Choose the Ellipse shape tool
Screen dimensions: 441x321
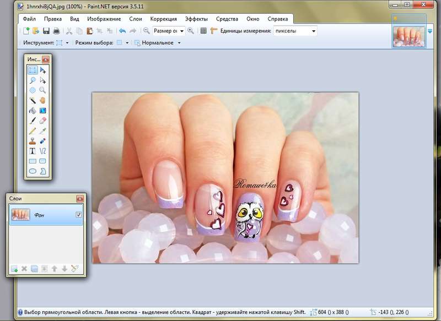[x=33, y=171]
